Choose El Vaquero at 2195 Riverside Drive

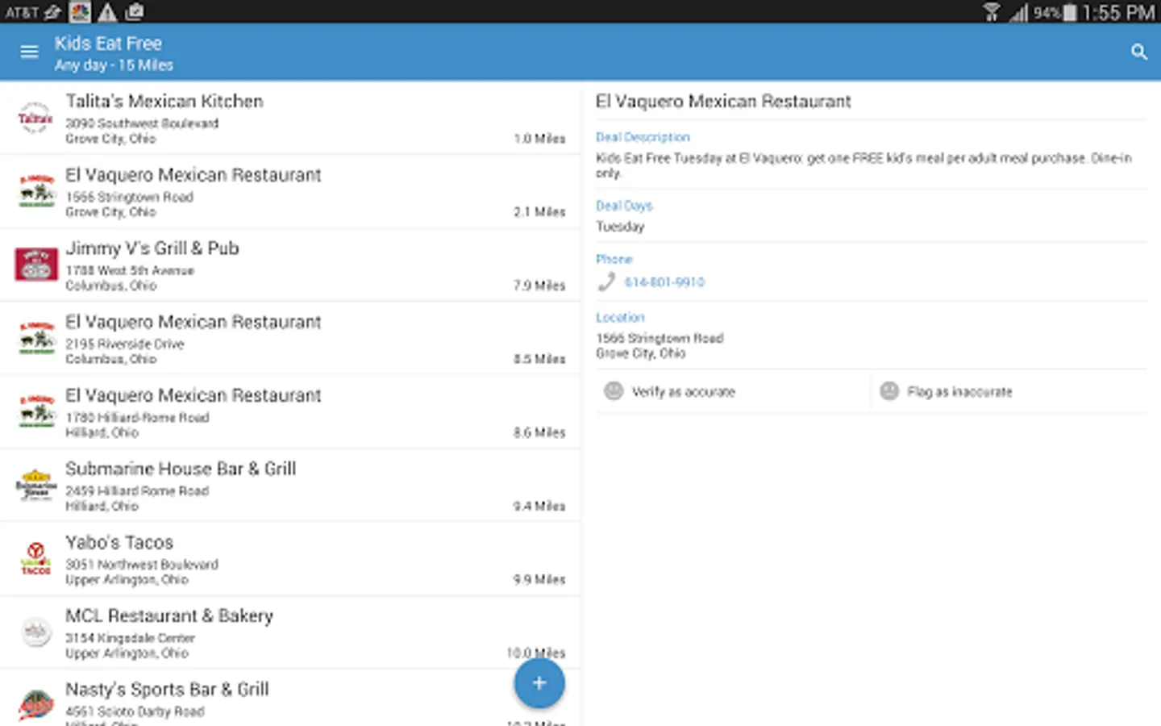290,338
